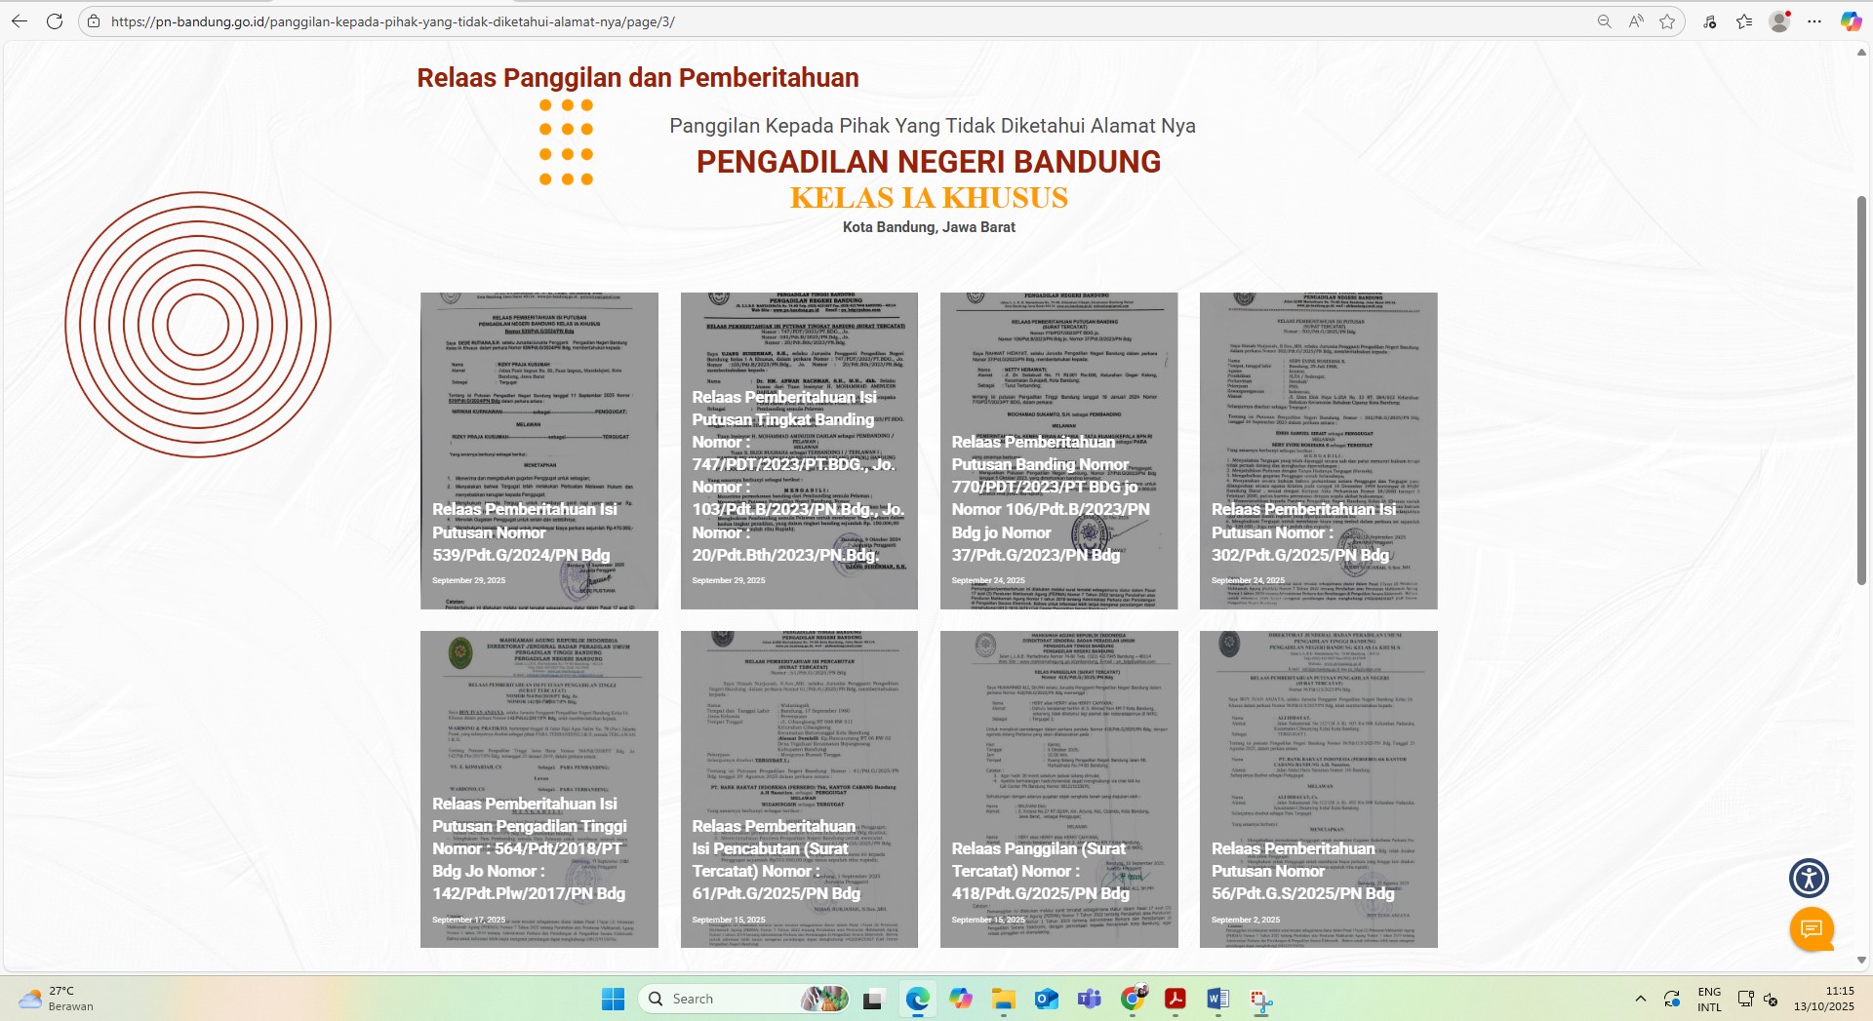The height and width of the screenshot is (1021, 1873).
Task: Open the accessibility widget button
Action: (x=1809, y=878)
